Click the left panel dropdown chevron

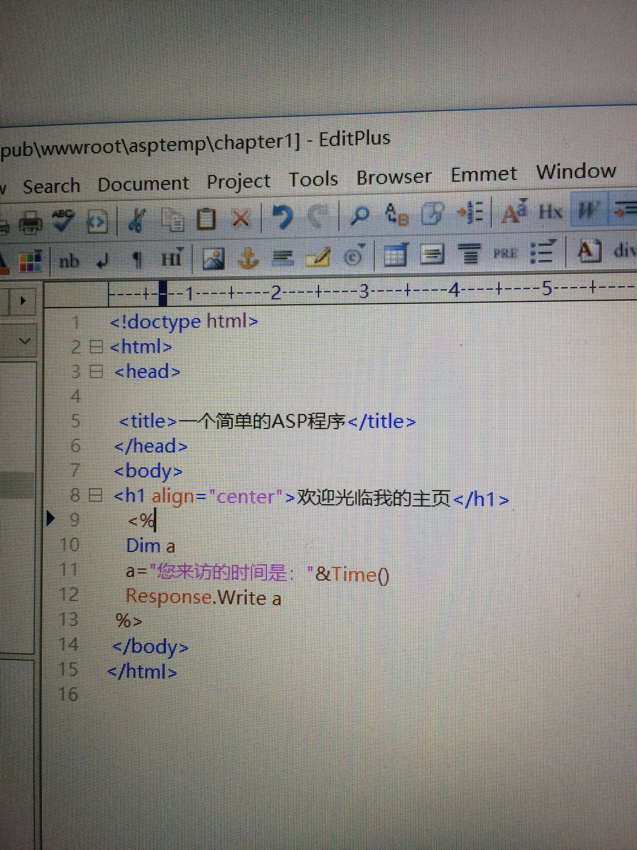25,341
